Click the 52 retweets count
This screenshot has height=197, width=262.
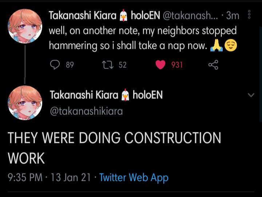click(x=123, y=65)
